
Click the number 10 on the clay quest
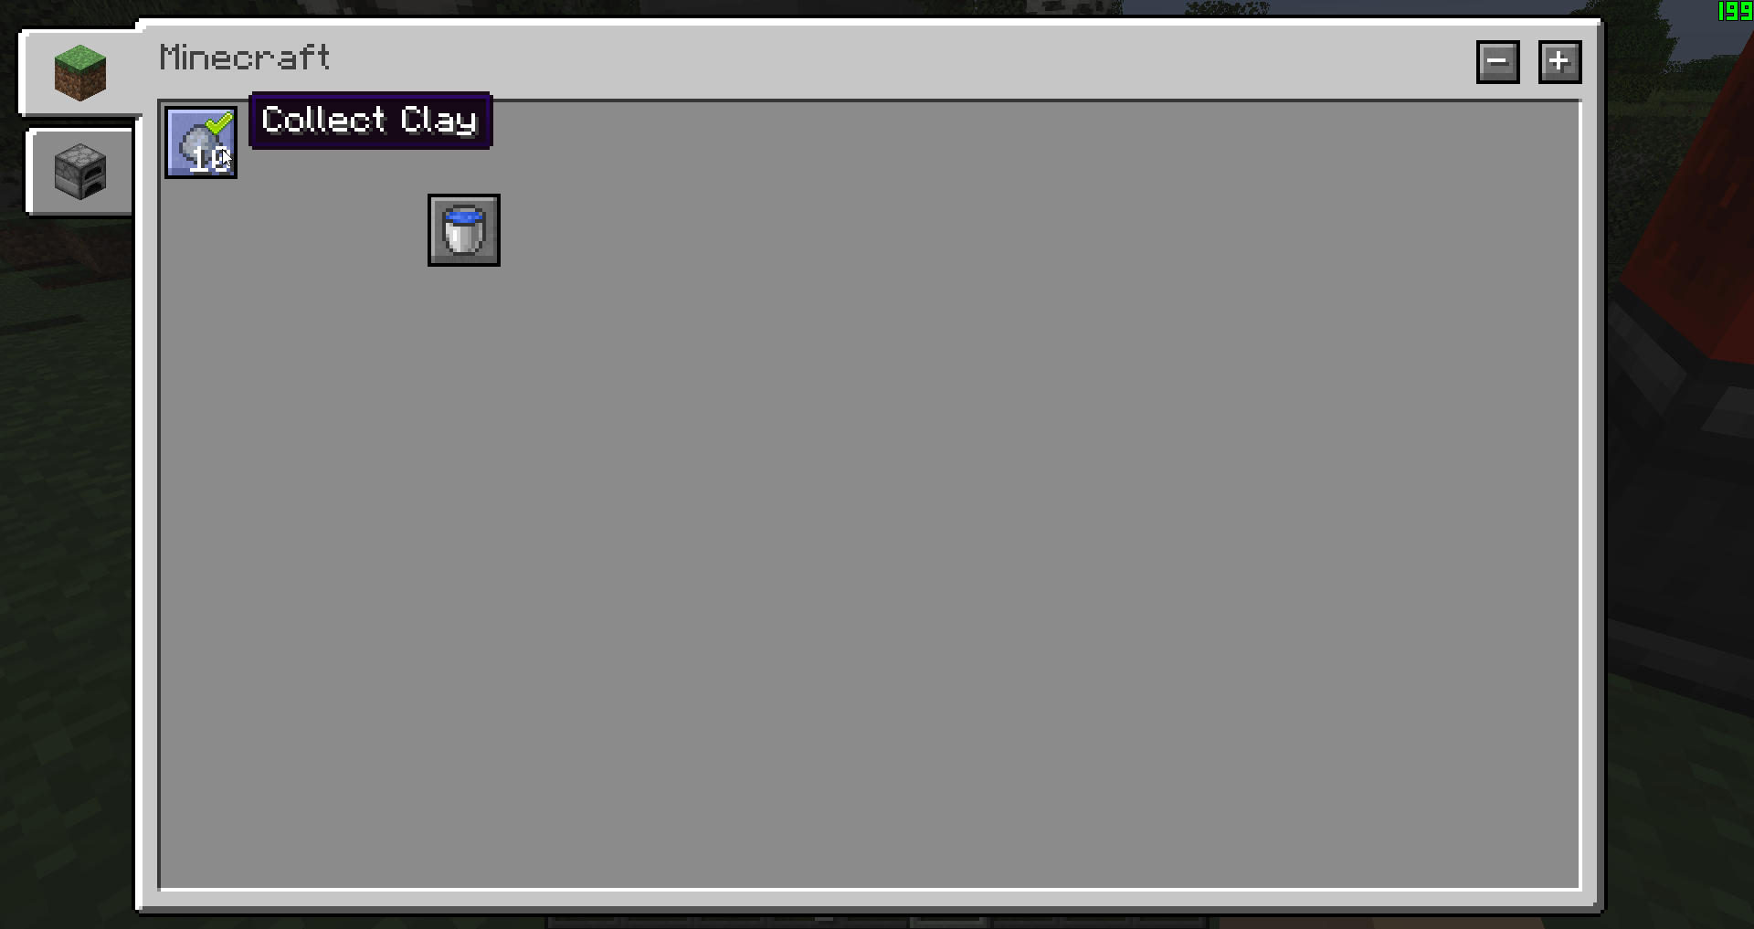click(x=210, y=160)
